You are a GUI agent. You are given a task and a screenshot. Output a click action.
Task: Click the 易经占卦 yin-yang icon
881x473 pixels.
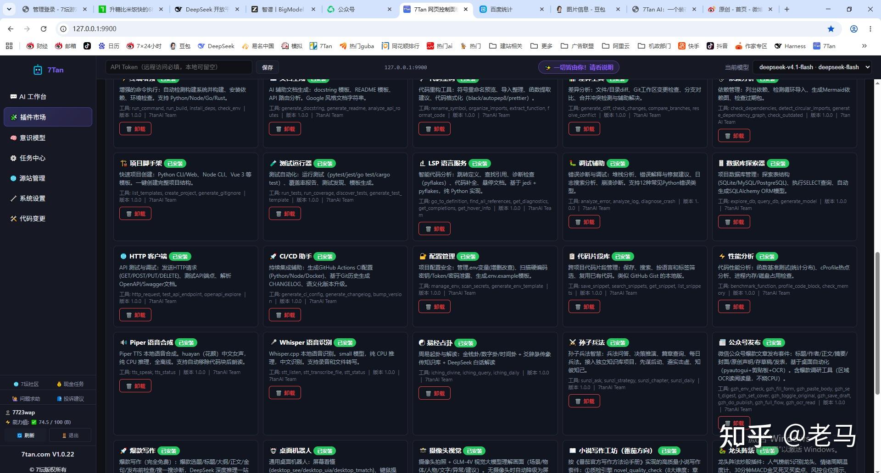[x=422, y=343]
